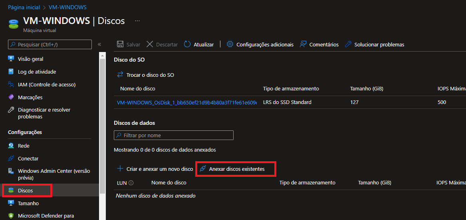Click the sidebar scrollbar up arrow
This screenshot has height=220, width=466.
pos(103,55)
